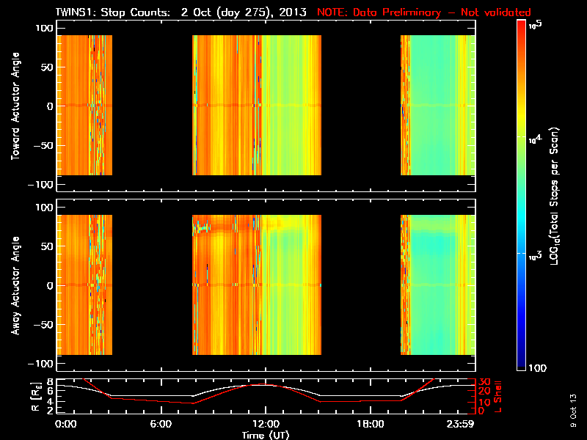Screen dimensions: 587x440
Task: Click the middle data block in Toward panel
Action: tap(257, 106)
